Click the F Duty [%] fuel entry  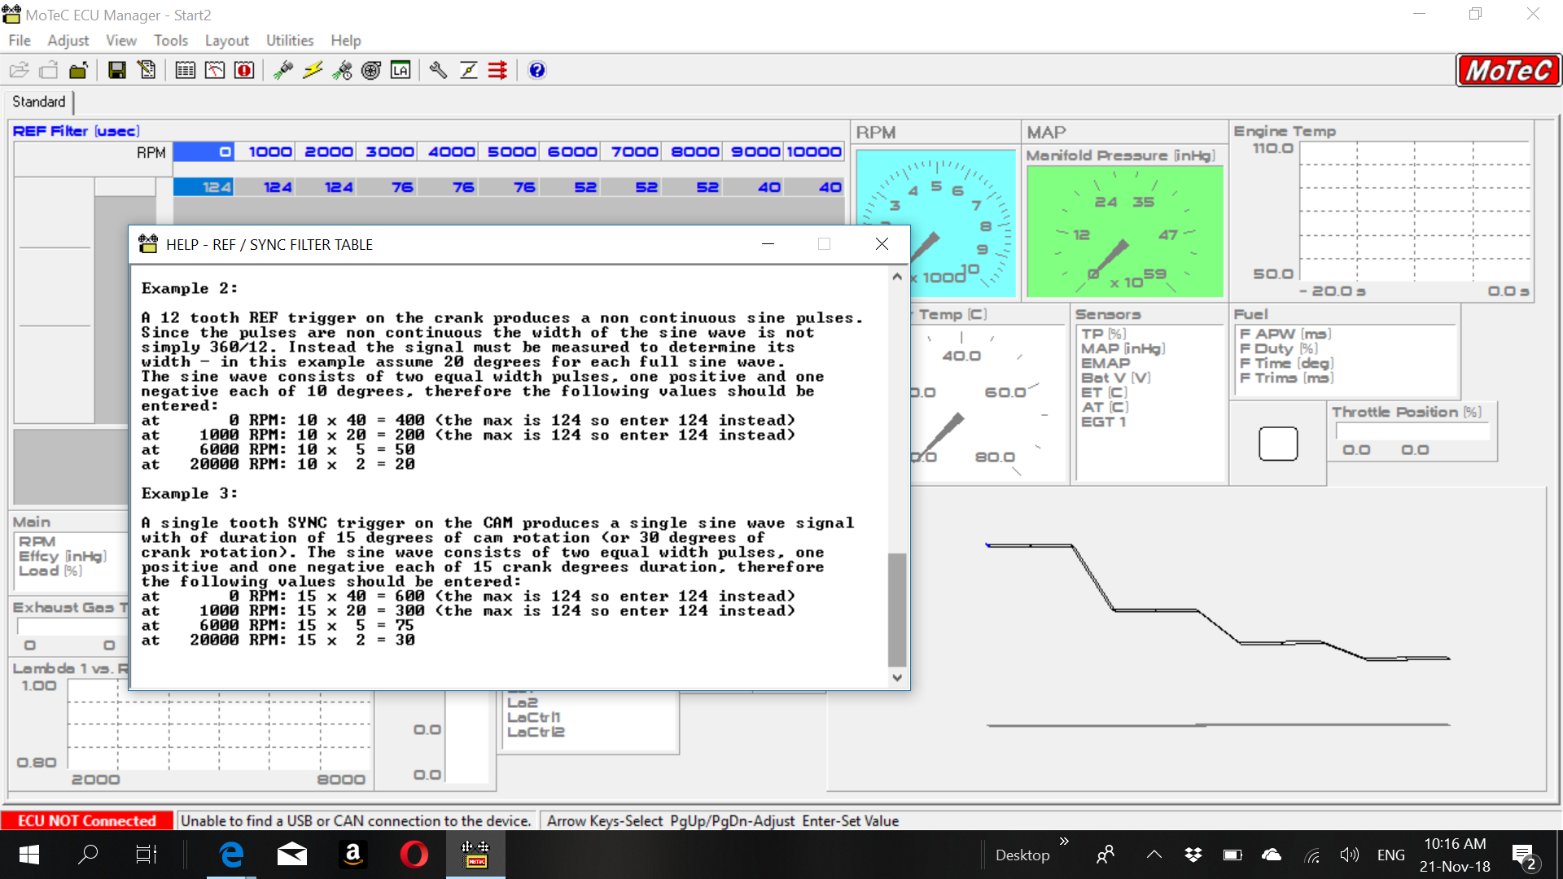pyautogui.click(x=1278, y=348)
